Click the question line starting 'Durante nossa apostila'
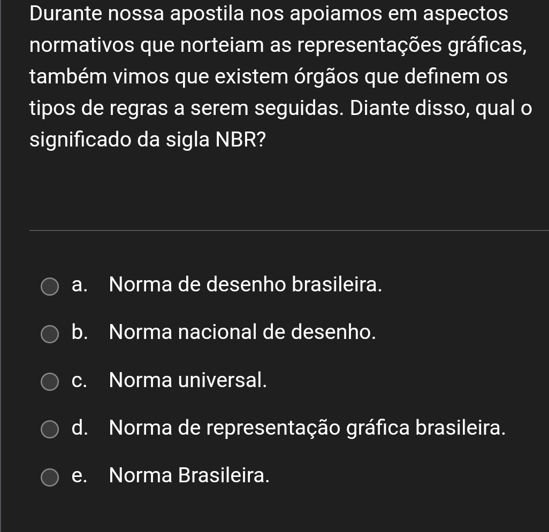 tap(269, 14)
